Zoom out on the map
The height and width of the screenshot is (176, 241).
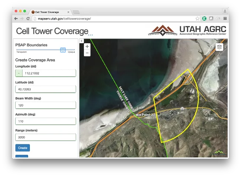pyautogui.click(x=87, y=53)
